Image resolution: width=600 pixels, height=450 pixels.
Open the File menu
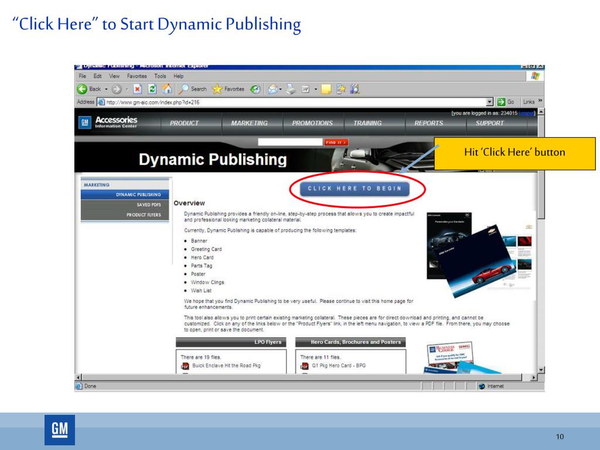tap(82, 76)
